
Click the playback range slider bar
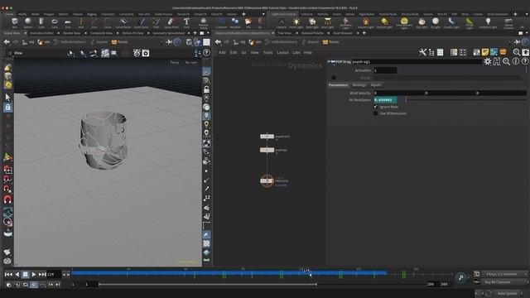[208, 285]
